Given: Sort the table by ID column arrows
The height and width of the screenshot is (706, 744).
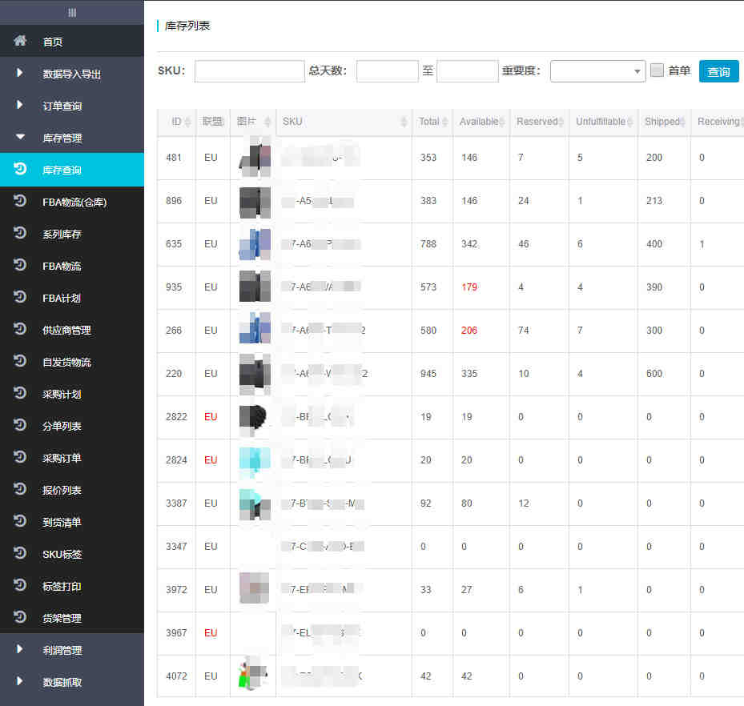Looking at the screenshot, I should tap(187, 122).
